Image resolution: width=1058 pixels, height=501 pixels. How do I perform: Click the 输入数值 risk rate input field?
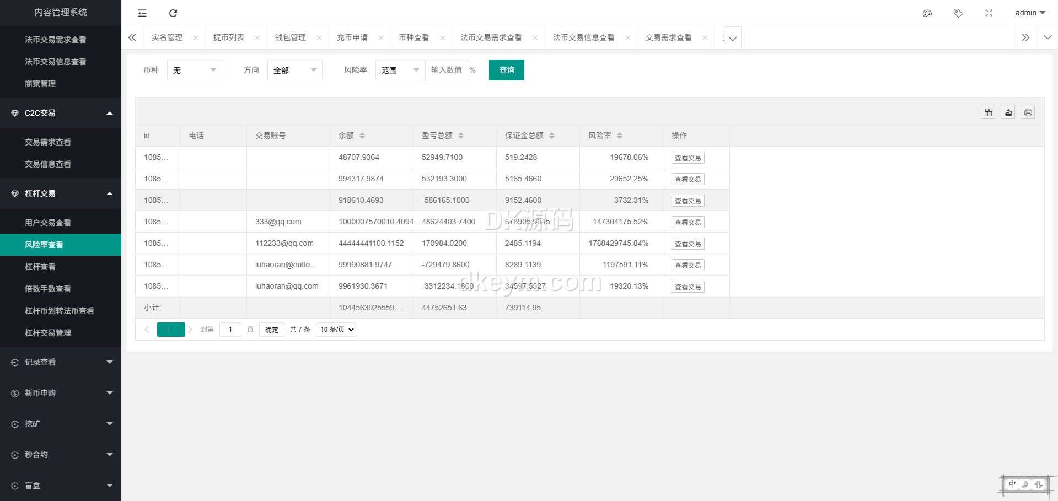(x=447, y=70)
